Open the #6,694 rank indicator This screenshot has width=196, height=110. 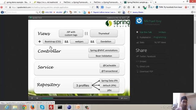click(58, 12)
